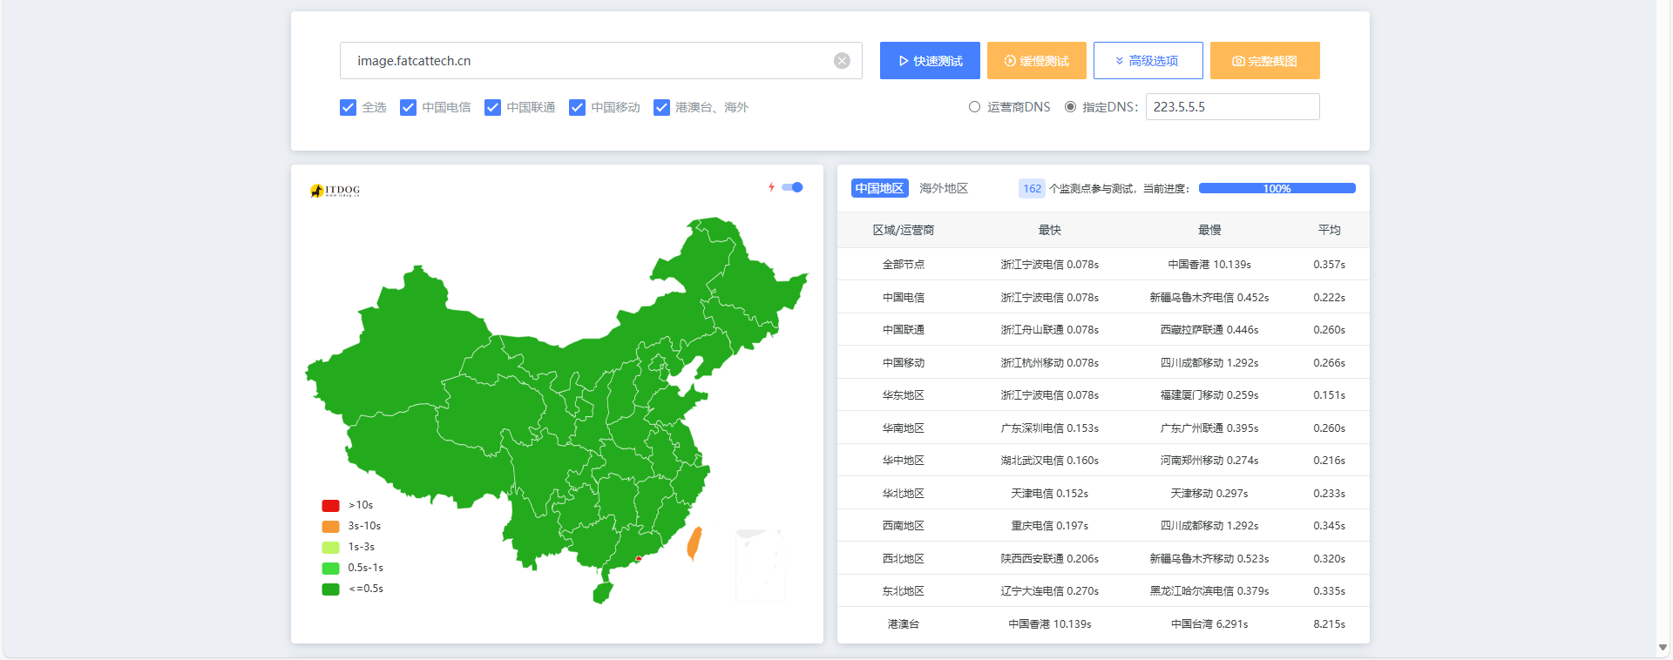Click the red >10s legend swatch

point(330,506)
